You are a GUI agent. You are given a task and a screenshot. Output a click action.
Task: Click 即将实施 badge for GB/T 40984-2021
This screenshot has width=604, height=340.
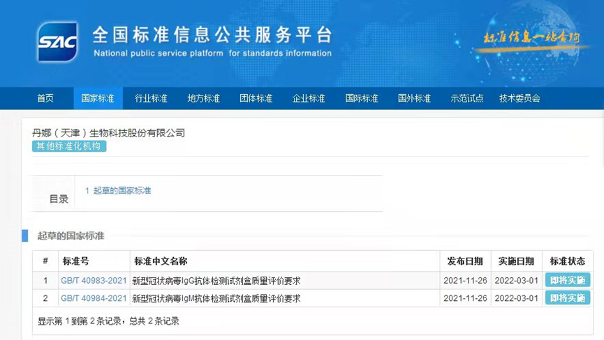567,298
